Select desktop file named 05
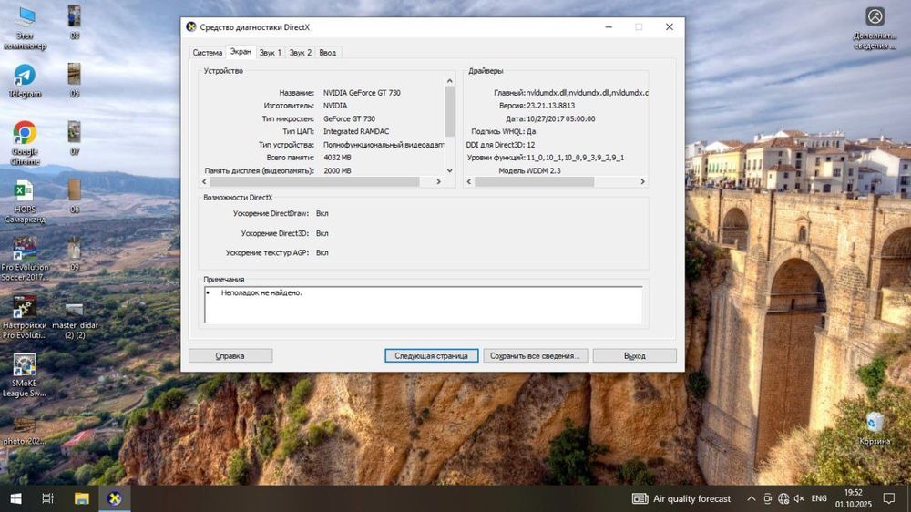This screenshot has width=911, height=512. click(x=75, y=80)
